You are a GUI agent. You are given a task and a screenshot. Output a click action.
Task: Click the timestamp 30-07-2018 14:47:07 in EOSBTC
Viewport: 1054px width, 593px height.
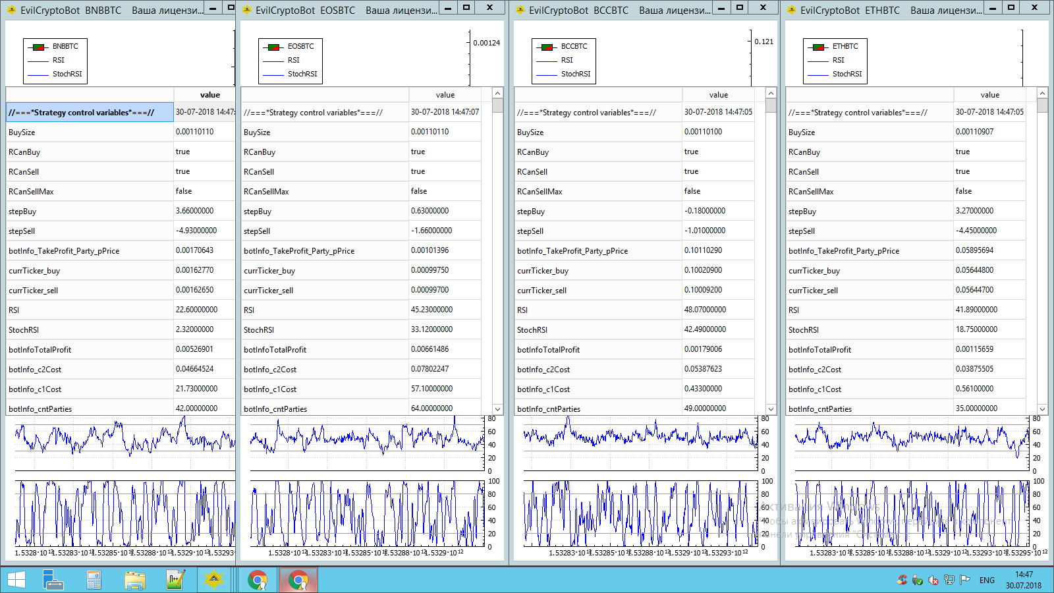point(445,112)
